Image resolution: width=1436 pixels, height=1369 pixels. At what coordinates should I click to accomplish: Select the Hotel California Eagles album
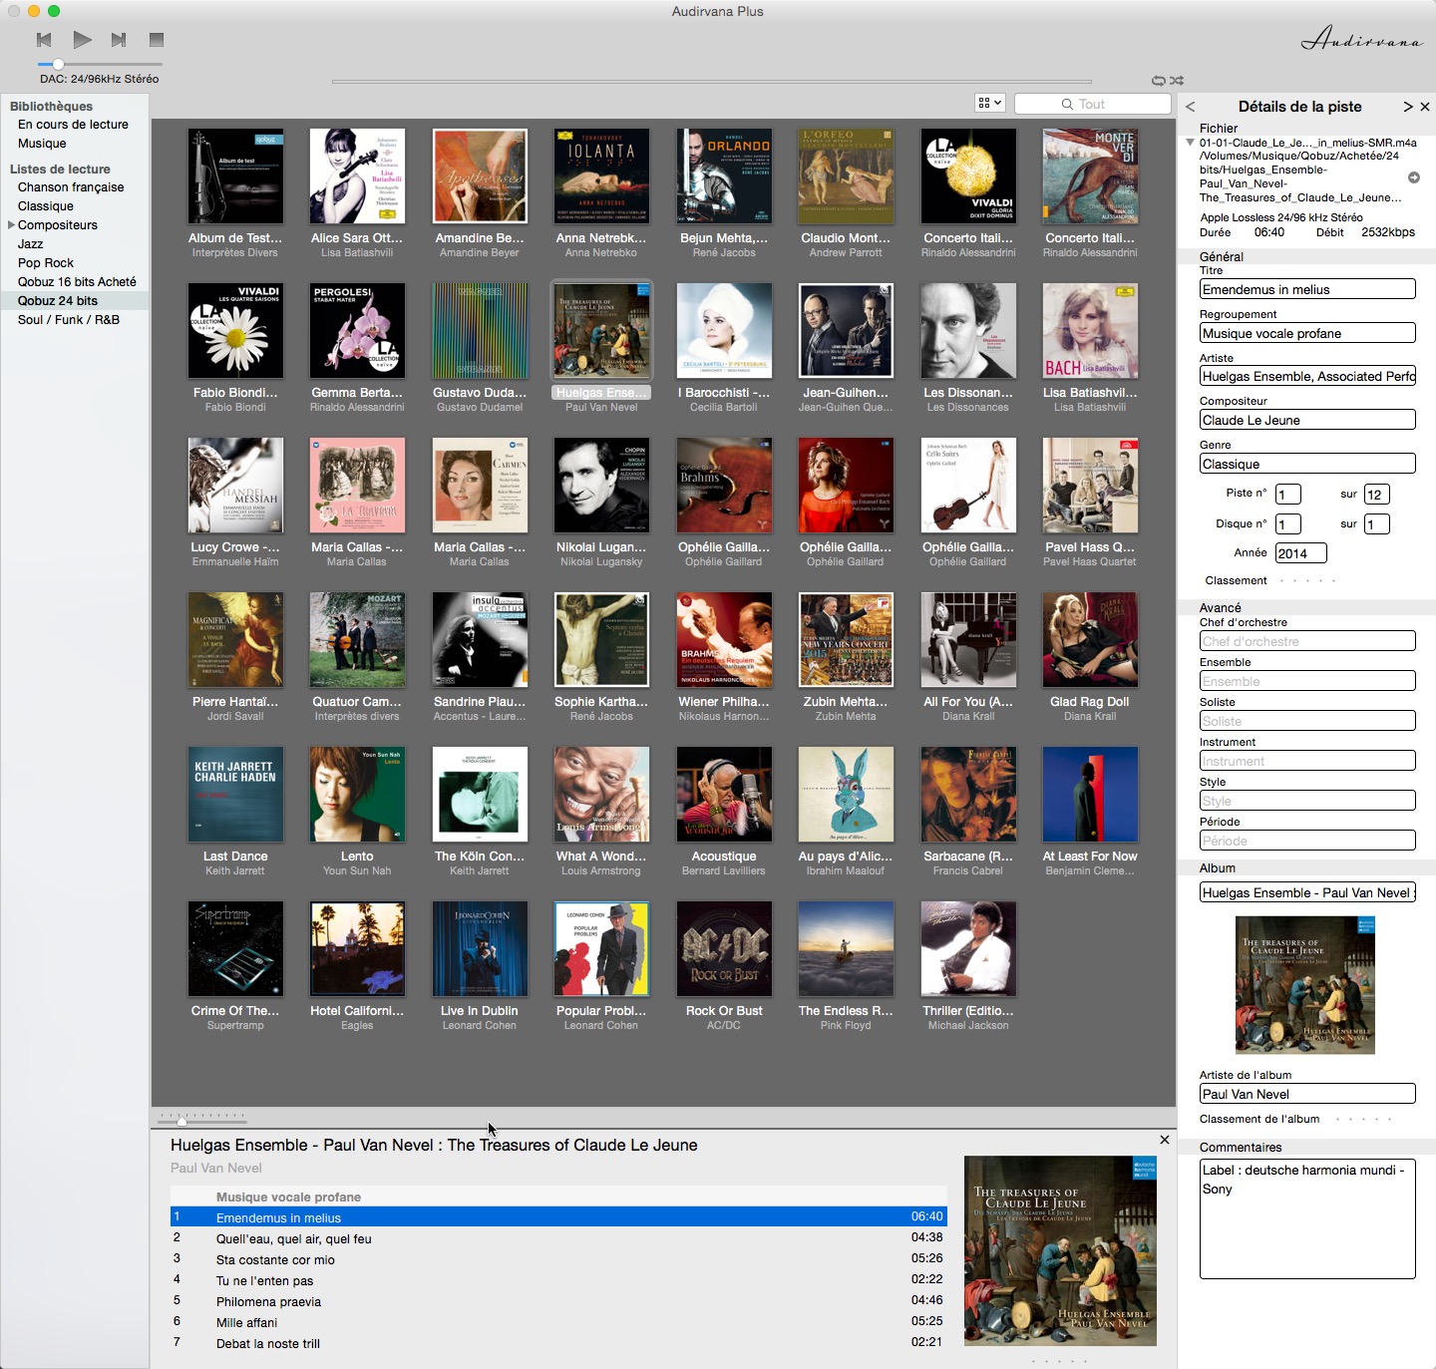coord(357,948)
